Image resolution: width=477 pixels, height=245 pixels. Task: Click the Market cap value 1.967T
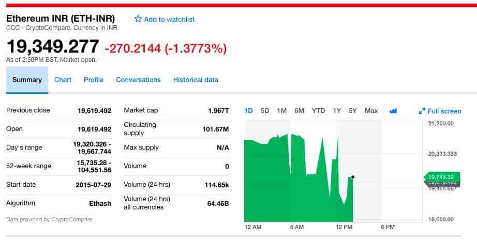tap(218, 111)
